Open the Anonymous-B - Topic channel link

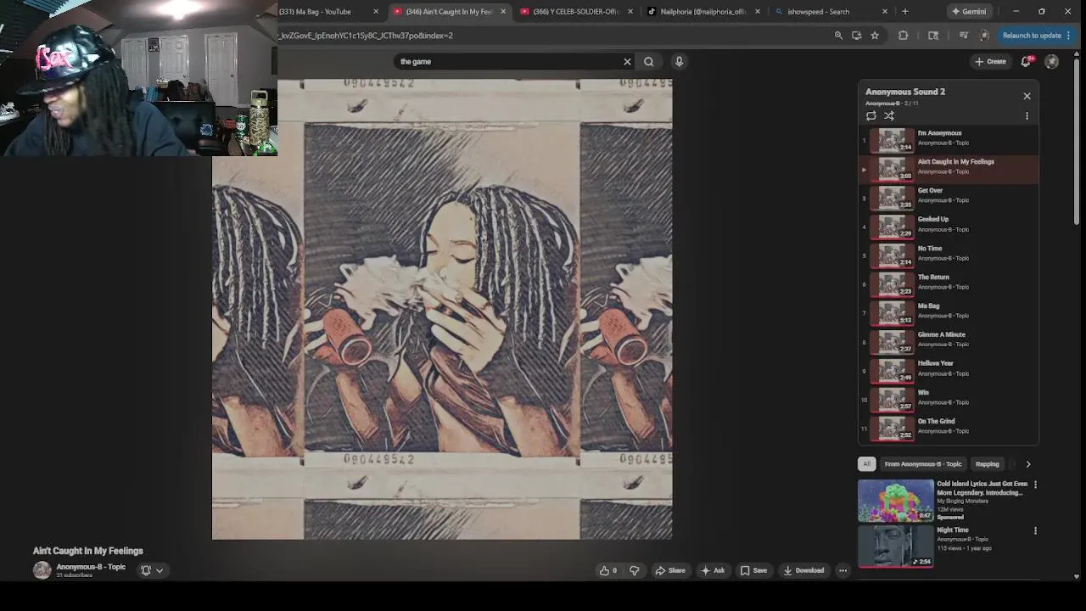pyautogui.click(x=91, y=567)
